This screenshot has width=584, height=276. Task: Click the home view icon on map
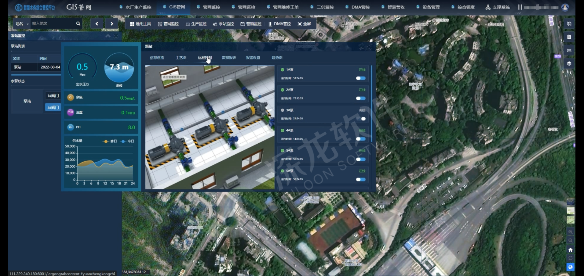570,250
